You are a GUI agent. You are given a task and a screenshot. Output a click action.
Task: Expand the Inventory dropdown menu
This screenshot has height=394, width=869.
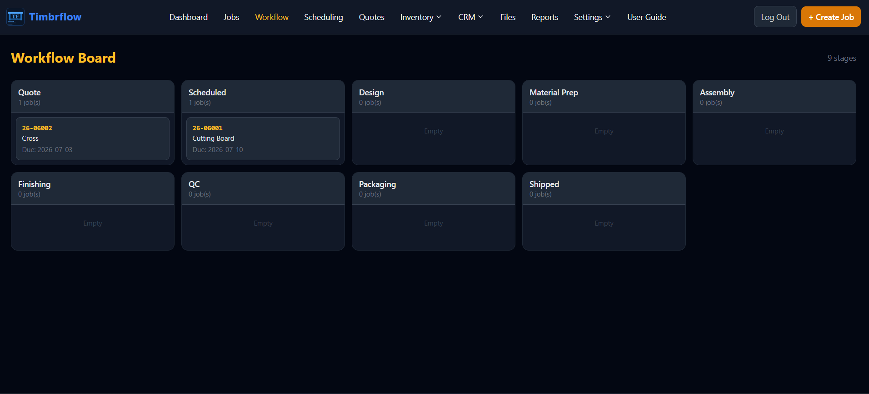click(x=421, y=17)
